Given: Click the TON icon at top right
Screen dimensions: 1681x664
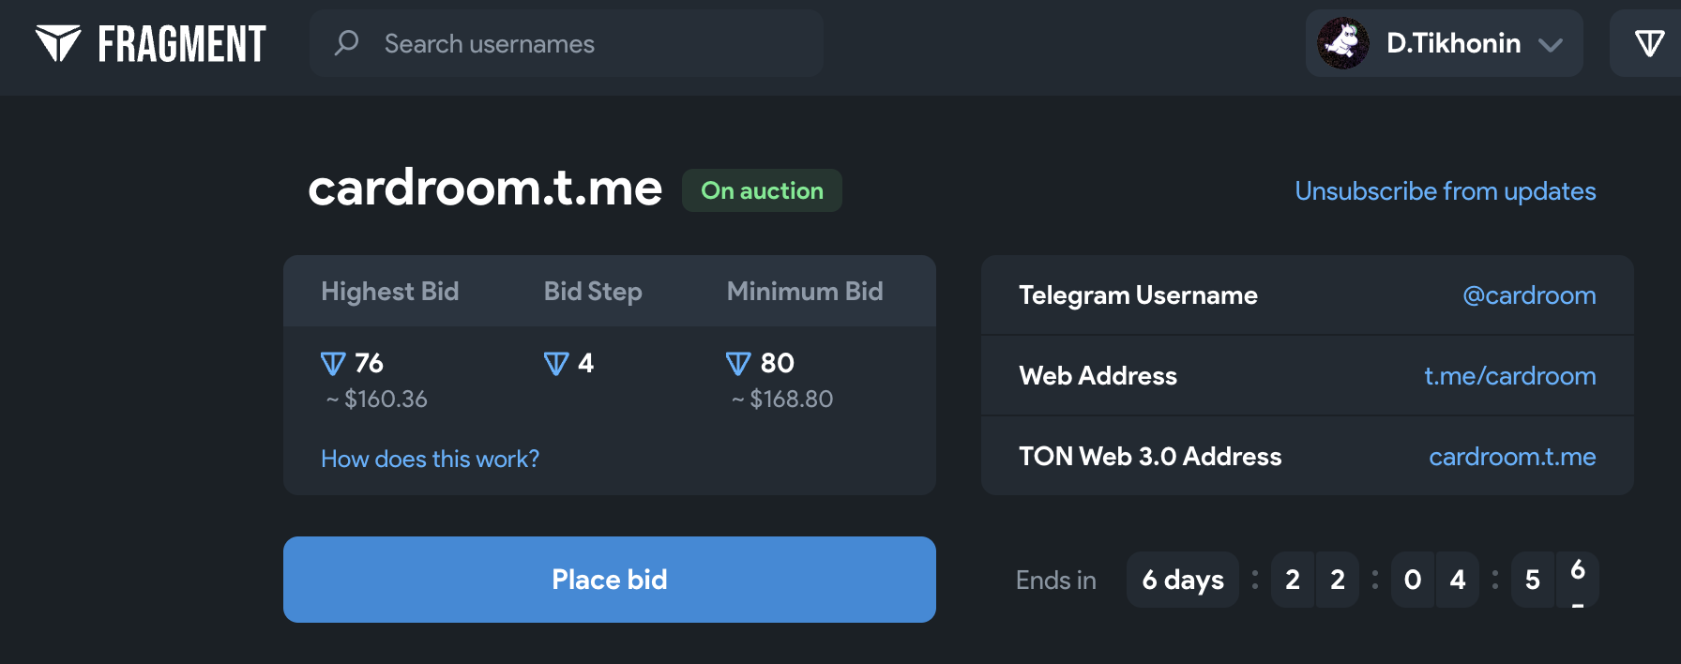Looking at the screenshot, I should pos(1649,43).
